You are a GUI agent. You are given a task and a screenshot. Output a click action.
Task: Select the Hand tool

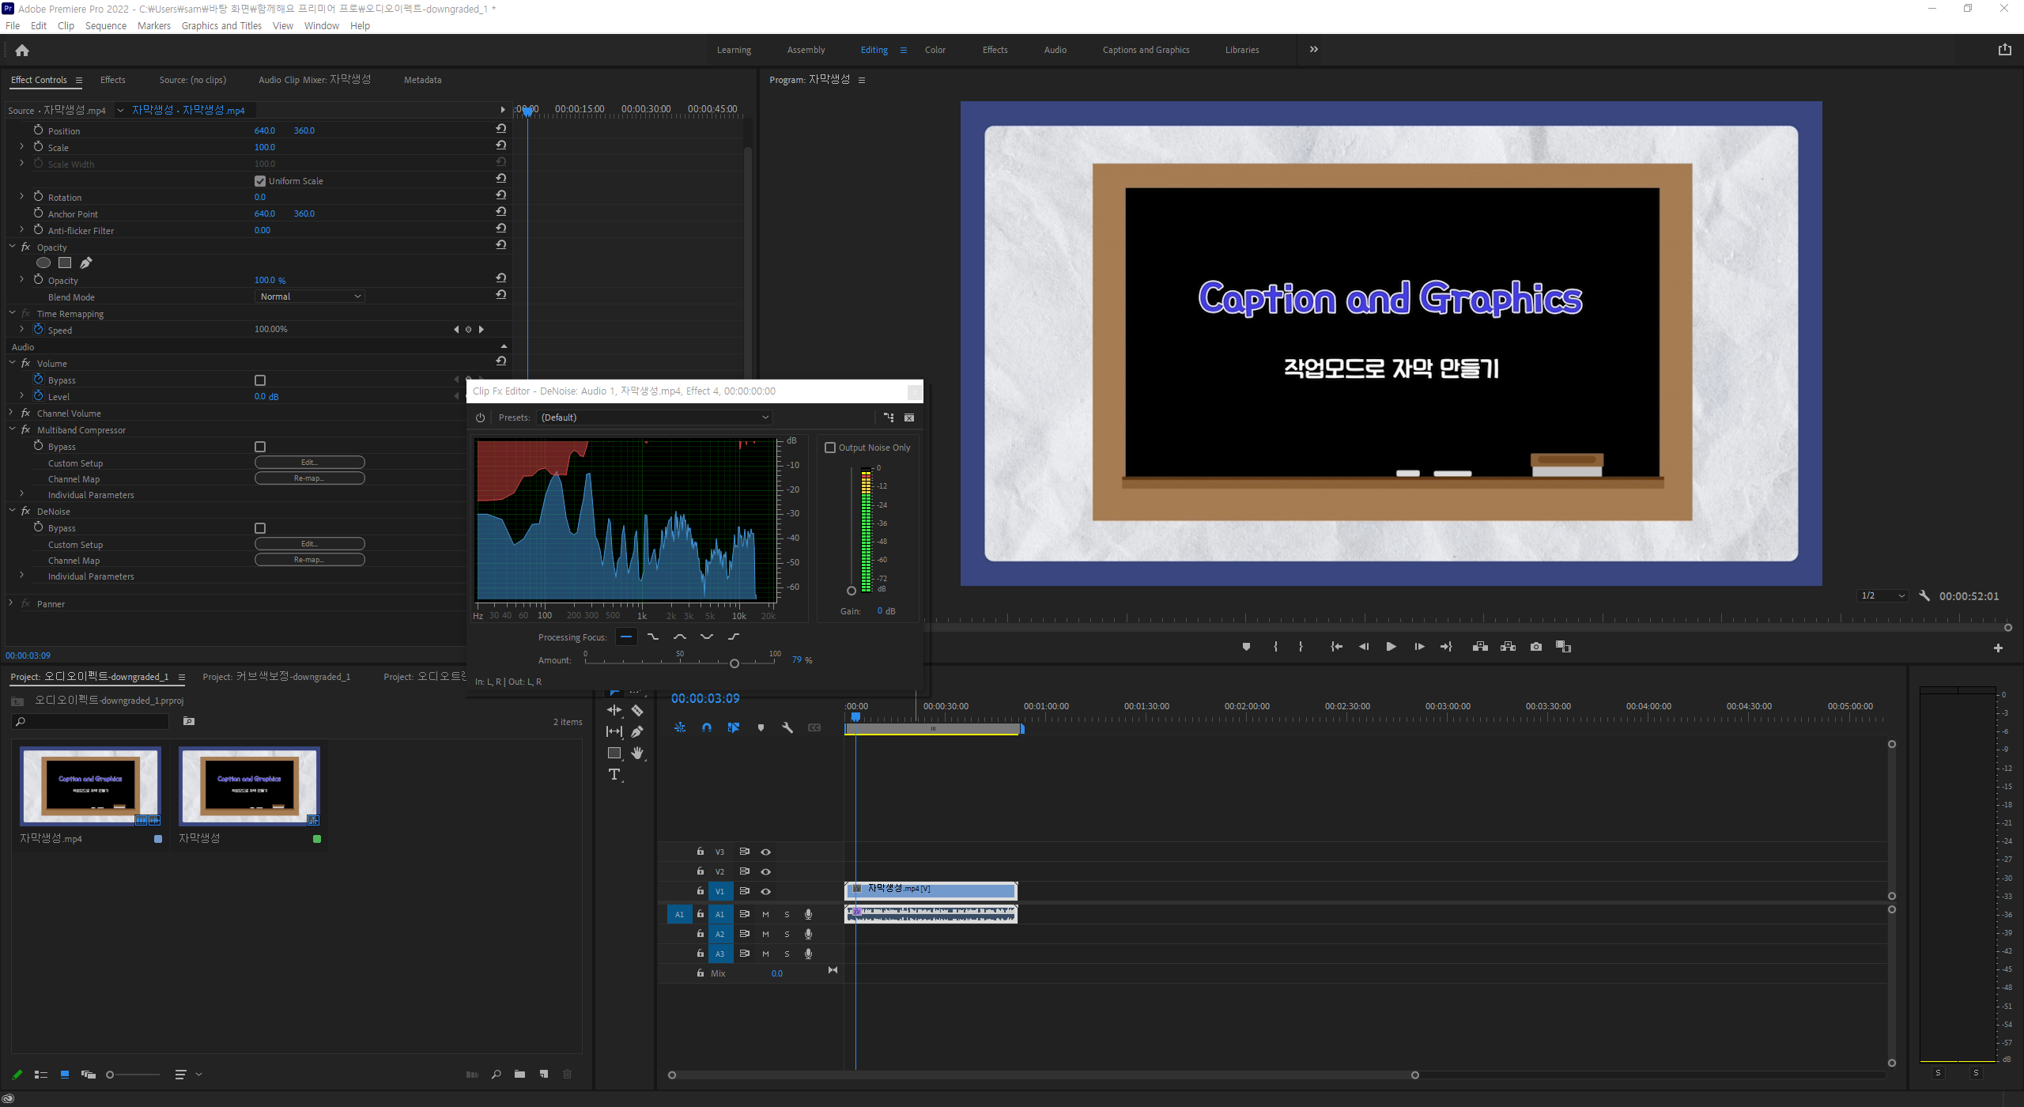(x=637, y=754)
